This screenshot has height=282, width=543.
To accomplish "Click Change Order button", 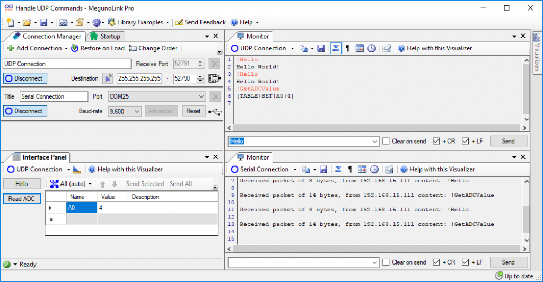I will point(153,48).
